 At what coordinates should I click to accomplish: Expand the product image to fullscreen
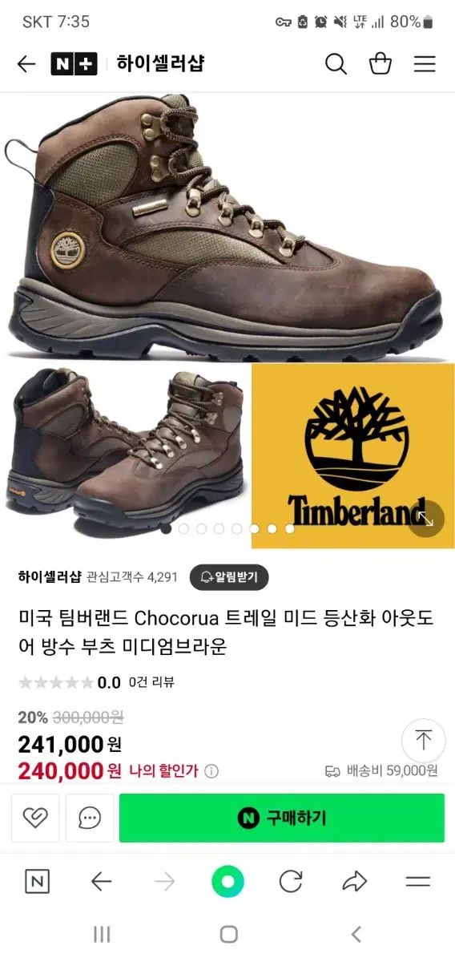425,519
